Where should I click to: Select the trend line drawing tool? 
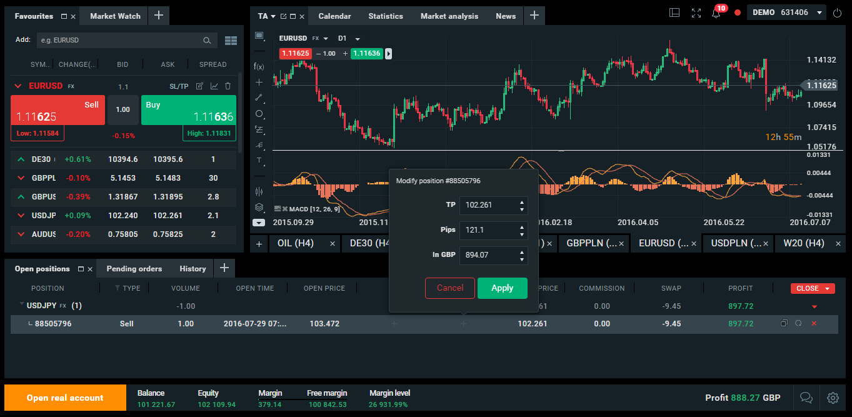[x=259, y=98]
